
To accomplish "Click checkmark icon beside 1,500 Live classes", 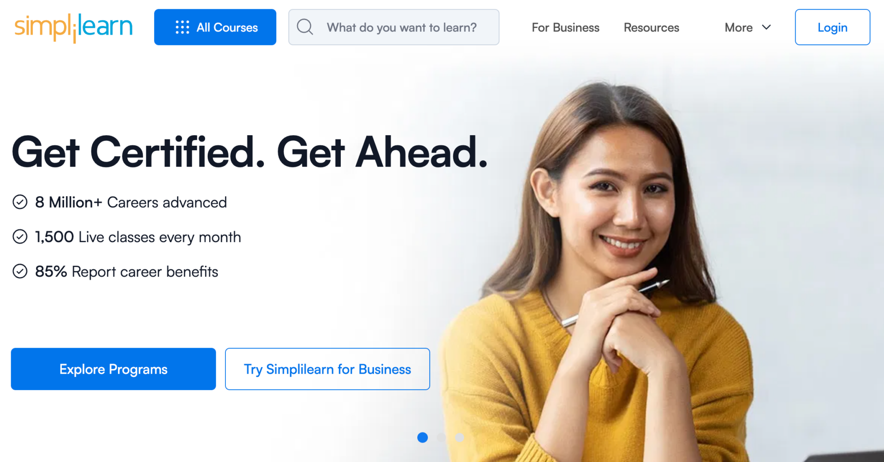I will 20,237.
